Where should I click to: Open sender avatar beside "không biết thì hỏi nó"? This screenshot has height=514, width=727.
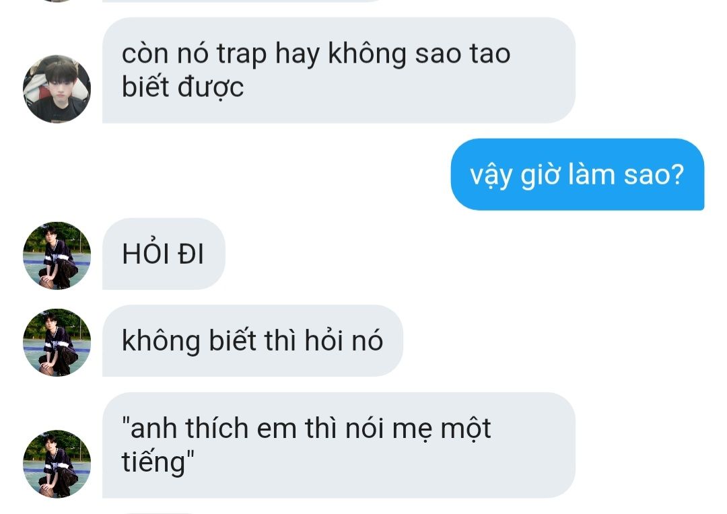57,342
